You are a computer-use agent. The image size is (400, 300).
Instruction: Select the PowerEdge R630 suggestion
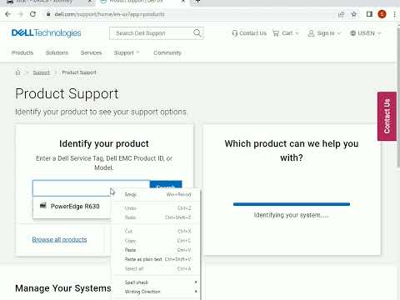72,206
